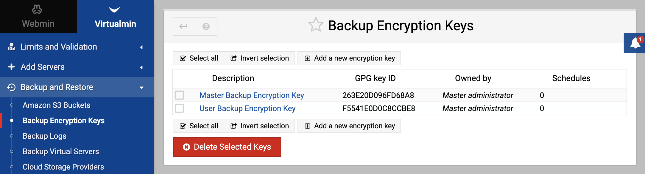Click the top Select all button

[198, 58]
